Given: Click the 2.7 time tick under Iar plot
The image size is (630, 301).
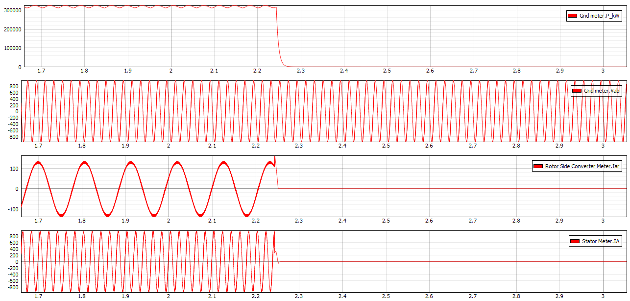Looking at the screenshot, I should tap(473, 221).
